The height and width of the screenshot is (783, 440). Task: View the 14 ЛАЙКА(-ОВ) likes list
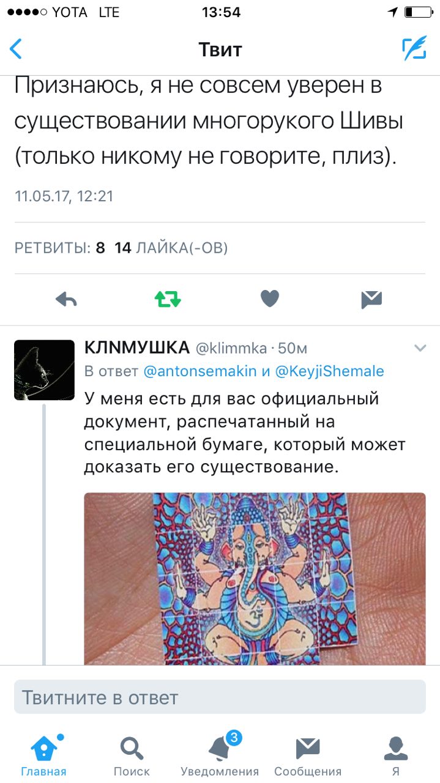[x=171, y=248]
